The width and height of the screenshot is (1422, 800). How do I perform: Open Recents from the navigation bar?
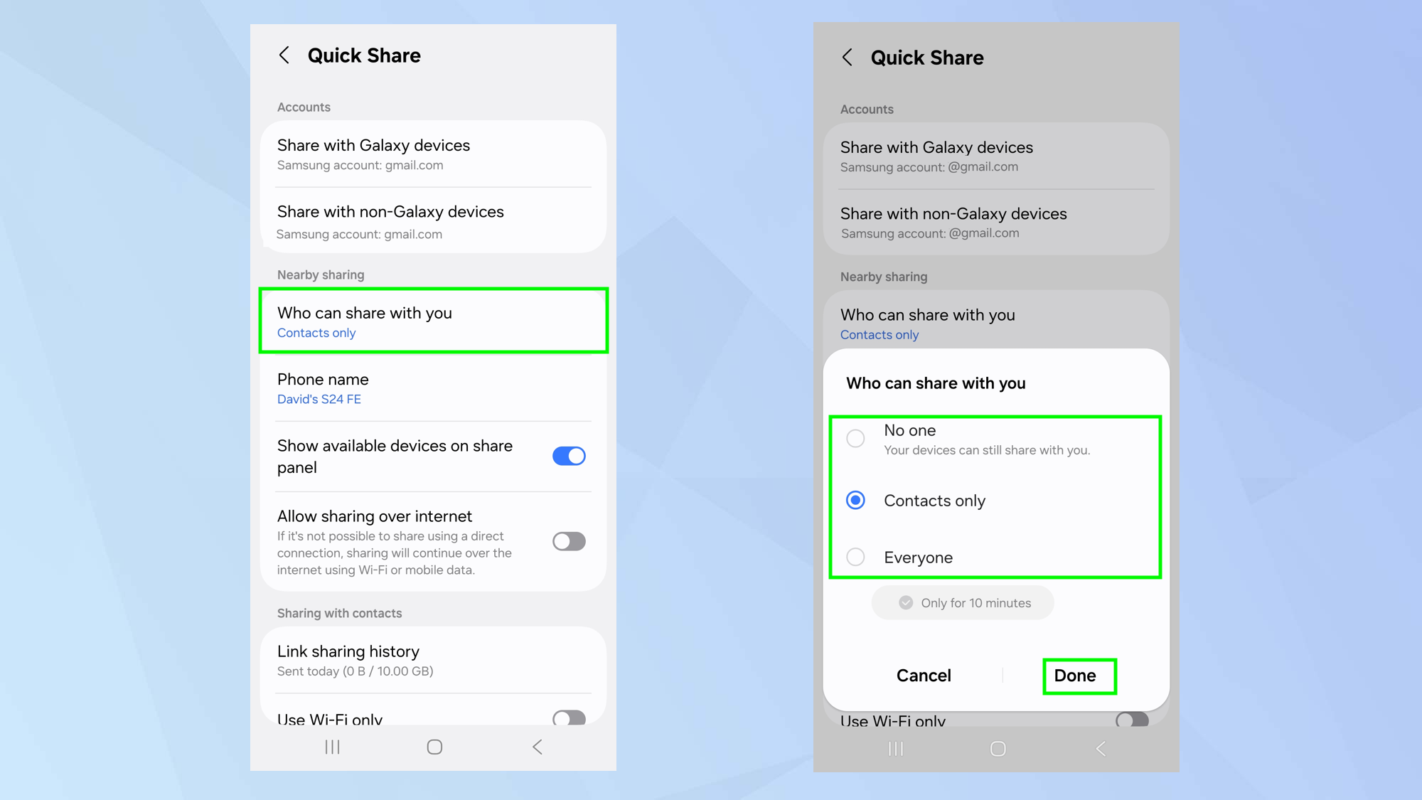click(332, 747)
